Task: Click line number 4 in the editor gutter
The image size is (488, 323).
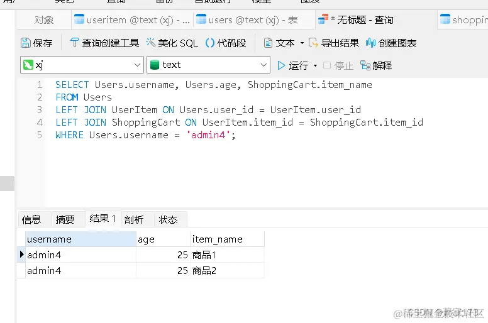Action: tap(40, 122)
